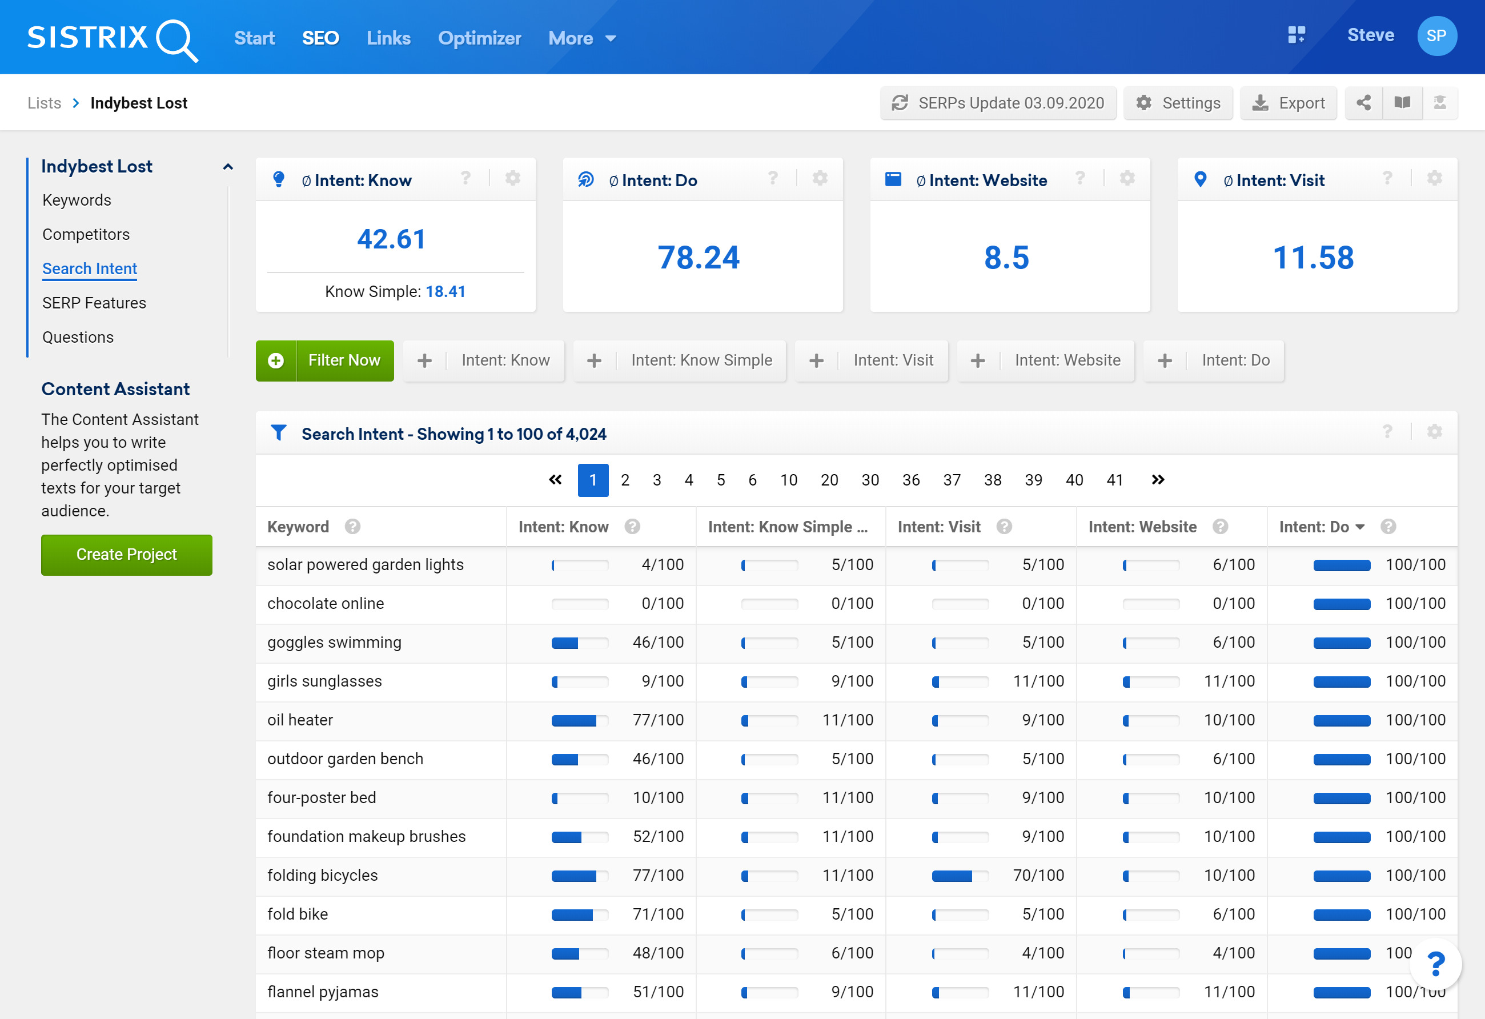Click keyword solar powered garden lights
The height and width of the screenshot is (1019, 1485).
point(365,565)
